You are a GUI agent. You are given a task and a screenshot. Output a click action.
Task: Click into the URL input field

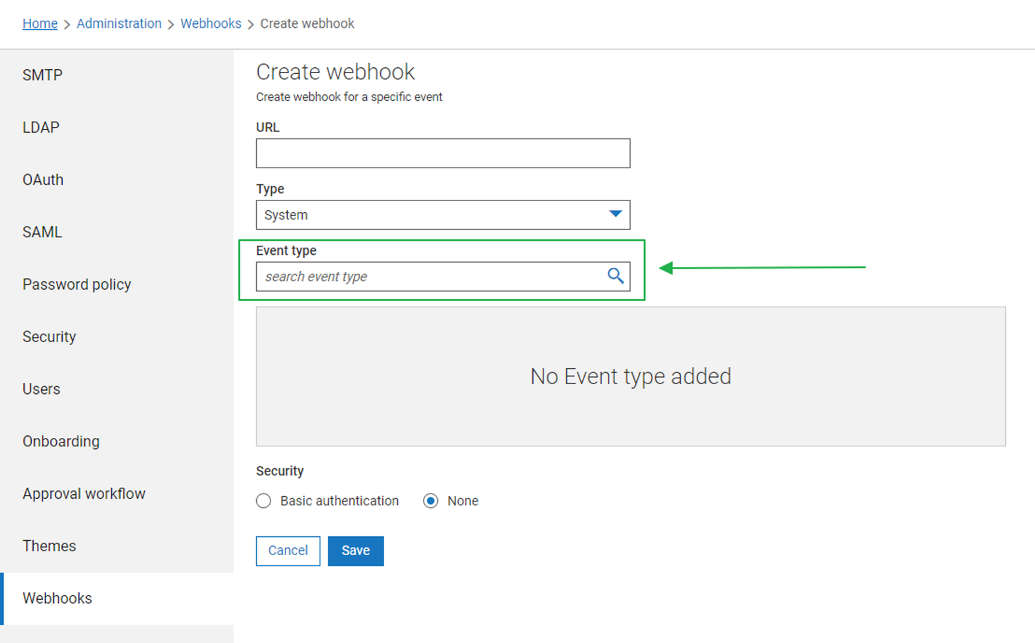point(442,153)
